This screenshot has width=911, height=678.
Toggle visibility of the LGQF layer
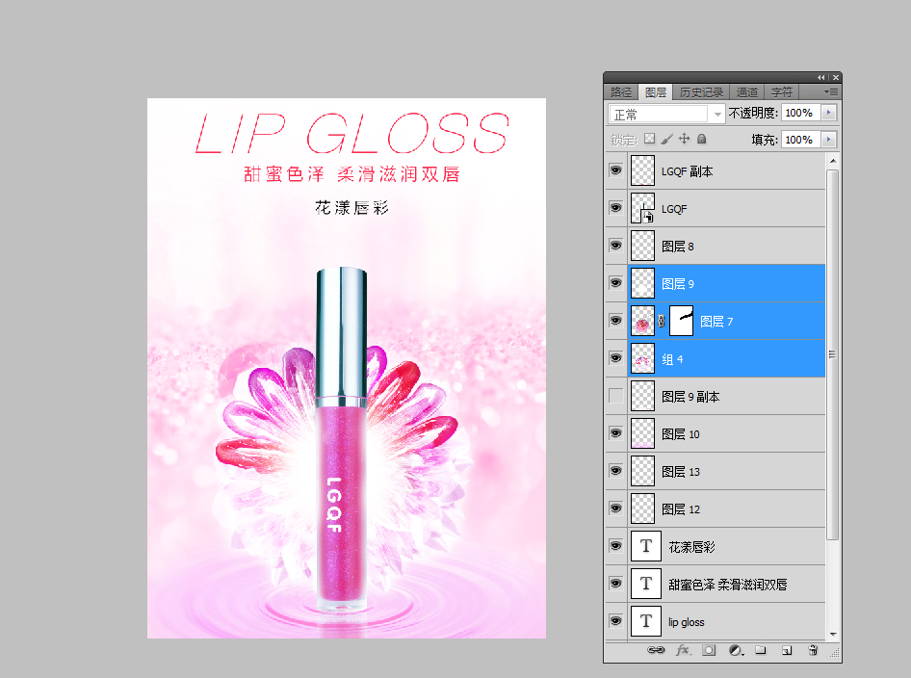616,208
